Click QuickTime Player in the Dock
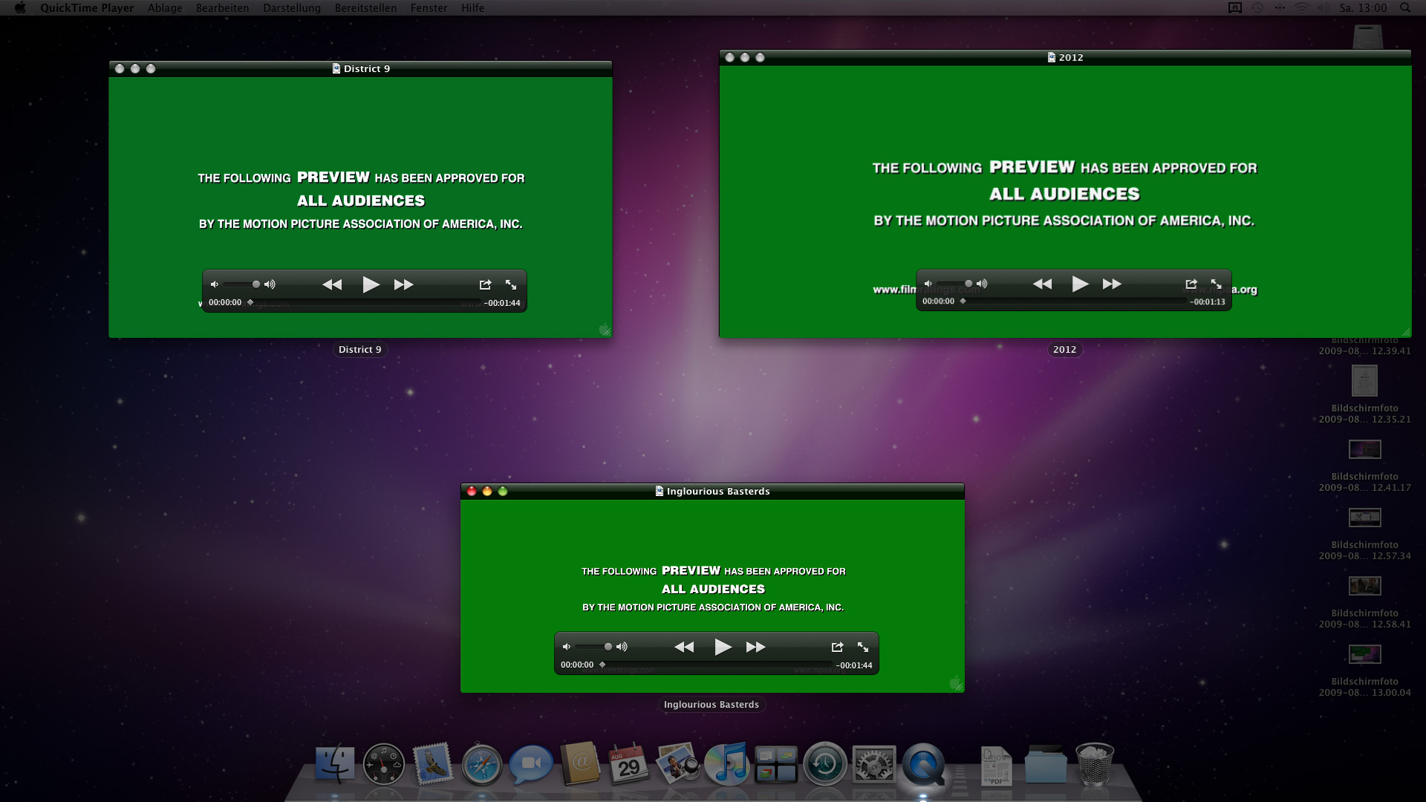The width and height of the screenshot is (1426, 802). coord(923,763)
